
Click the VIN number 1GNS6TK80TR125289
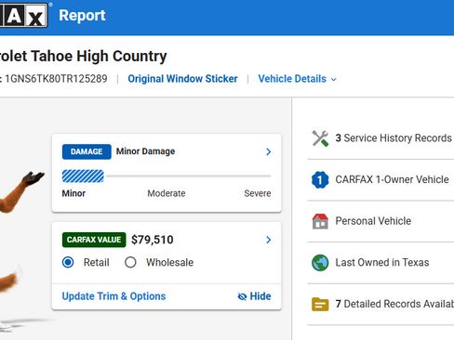tap(56, 79)
